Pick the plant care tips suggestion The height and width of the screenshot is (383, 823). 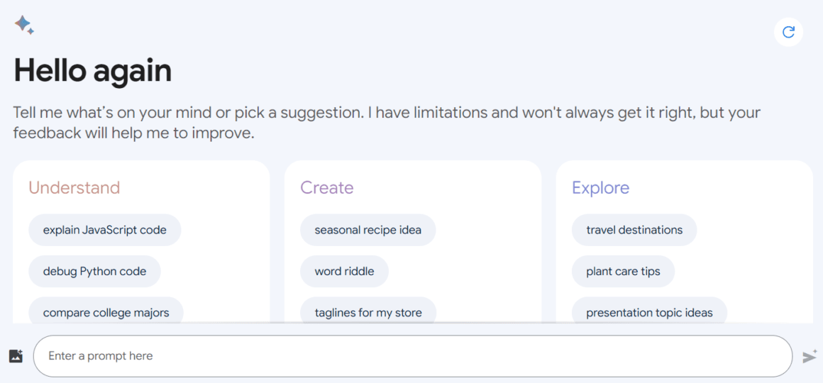(623, 271)
